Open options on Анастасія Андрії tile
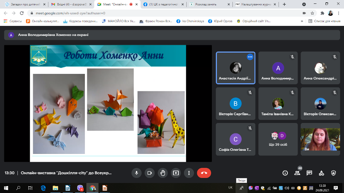 tap(250, 57)
